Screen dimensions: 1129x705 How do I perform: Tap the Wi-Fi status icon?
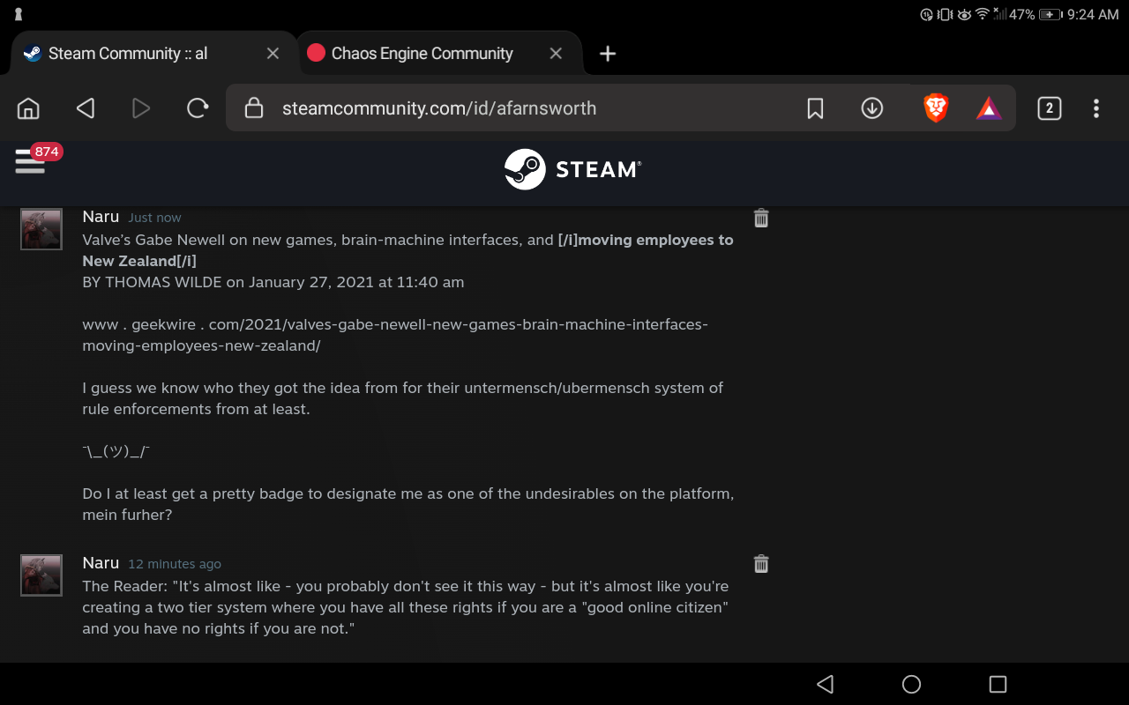tap(982, 14)
